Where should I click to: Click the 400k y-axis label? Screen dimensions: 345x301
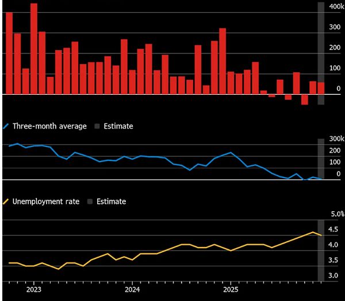pyautogui.click(x=336, y=7)
